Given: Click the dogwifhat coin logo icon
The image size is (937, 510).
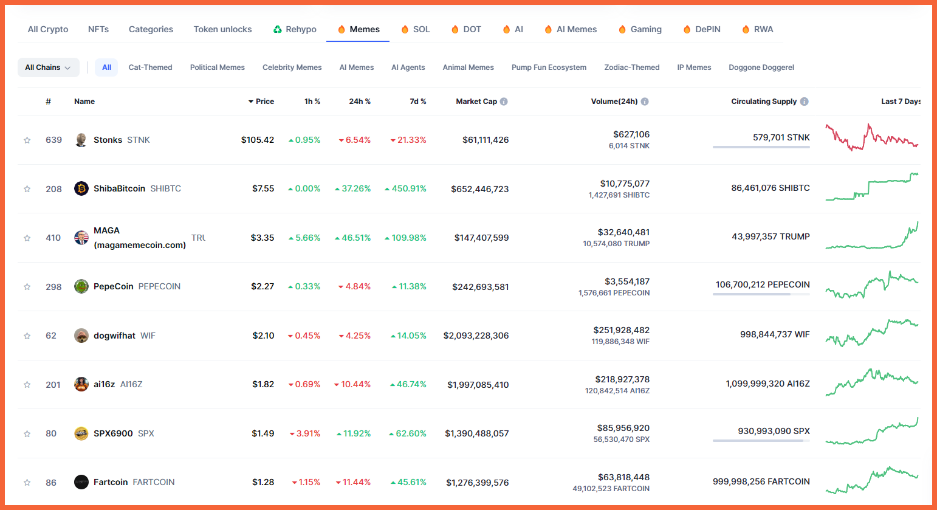Looking at the screenshot, I should pyautogui.click(x=81, y=336).
